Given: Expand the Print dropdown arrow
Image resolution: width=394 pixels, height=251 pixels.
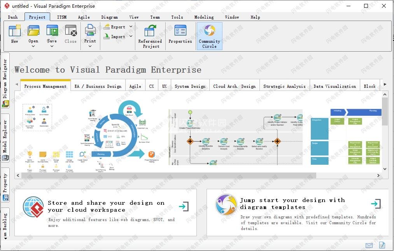Looking at the screenshot, I should [90, 46].
